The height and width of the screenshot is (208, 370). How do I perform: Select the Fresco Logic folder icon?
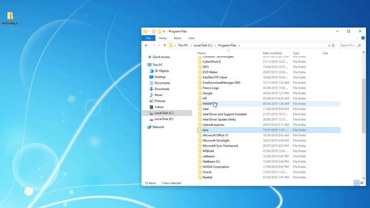[200, 88]
